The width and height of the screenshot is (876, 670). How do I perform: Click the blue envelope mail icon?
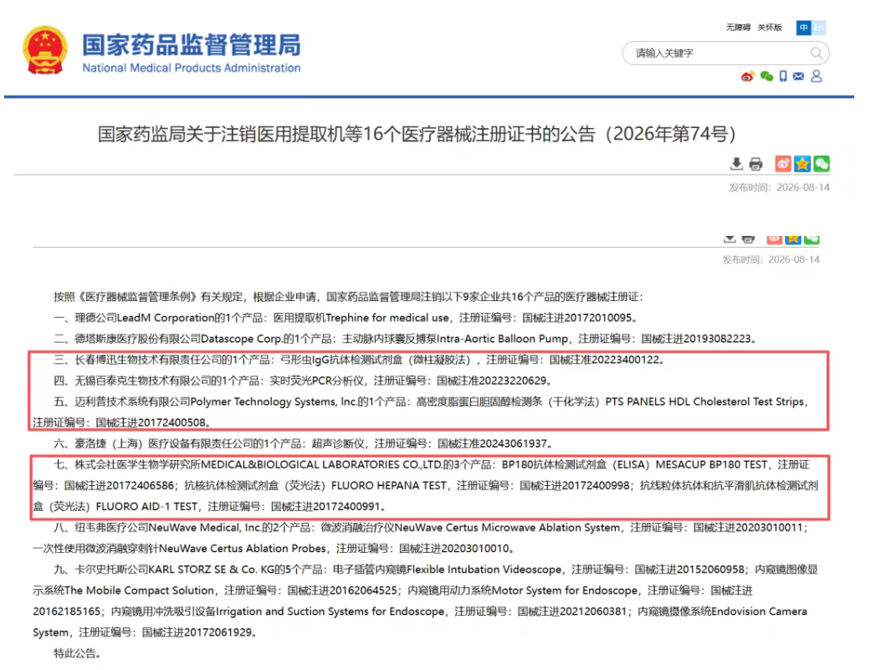coord(798,76)
